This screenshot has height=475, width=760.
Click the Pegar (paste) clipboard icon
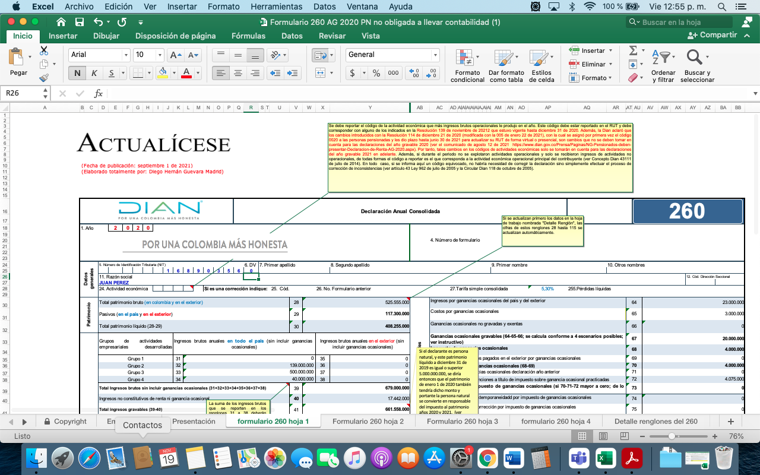pos(17,58)
